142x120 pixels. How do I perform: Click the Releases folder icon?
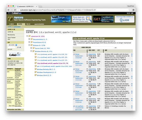[x=31, y=45]
